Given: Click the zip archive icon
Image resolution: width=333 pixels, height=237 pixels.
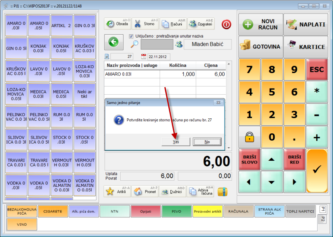Looking at the screenshot, I should tap(222, 191).
